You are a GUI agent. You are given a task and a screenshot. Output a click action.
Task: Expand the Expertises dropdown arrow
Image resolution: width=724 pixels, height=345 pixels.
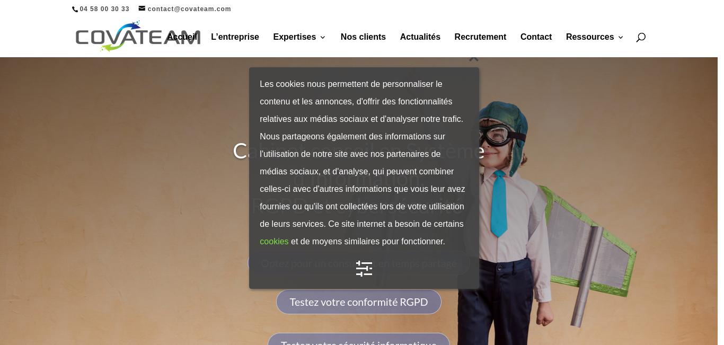[x=322, y=37]
